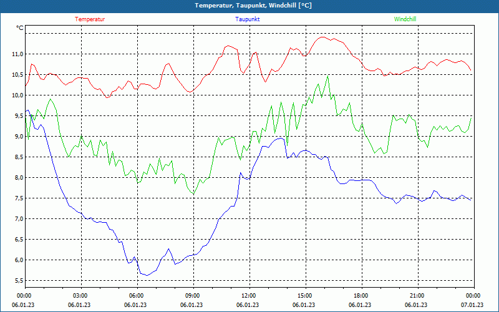Click the 18:00 time label
This screenshot has height=312, width=499.
(360, 296)
